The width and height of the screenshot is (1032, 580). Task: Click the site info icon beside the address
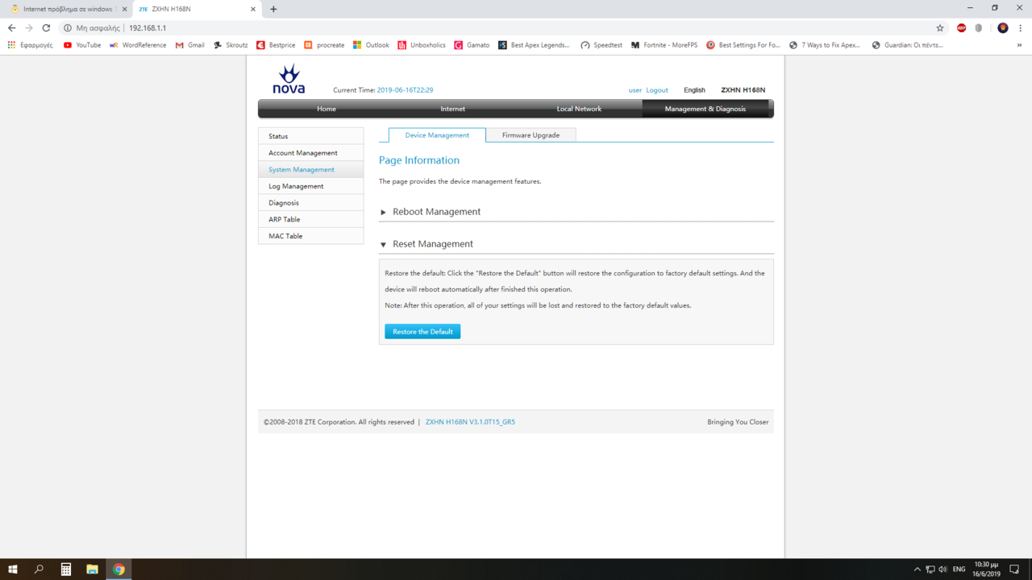click(68, 27)
